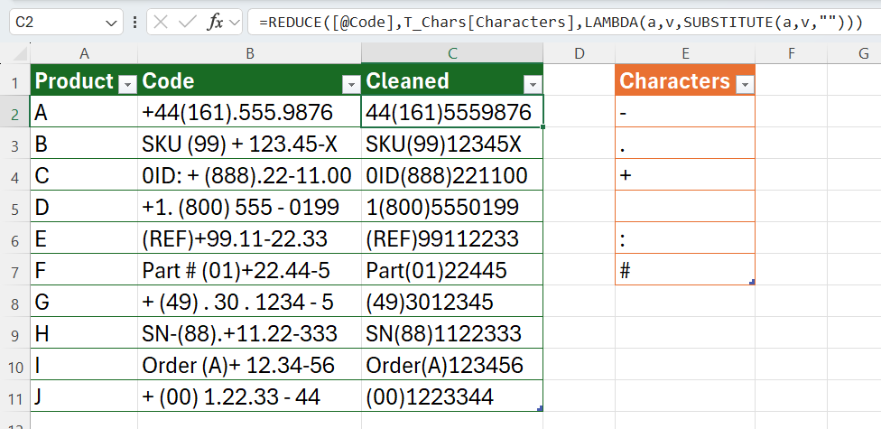
Task: Open the Cleaned column filter dropdown
Action: tap(532, 84)
